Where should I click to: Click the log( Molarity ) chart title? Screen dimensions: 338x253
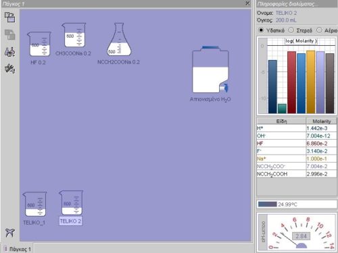point(301,41)
